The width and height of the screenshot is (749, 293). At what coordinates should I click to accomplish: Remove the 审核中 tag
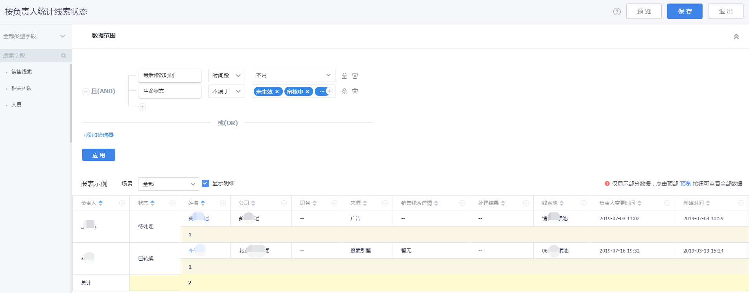click(x=308, y=92)
